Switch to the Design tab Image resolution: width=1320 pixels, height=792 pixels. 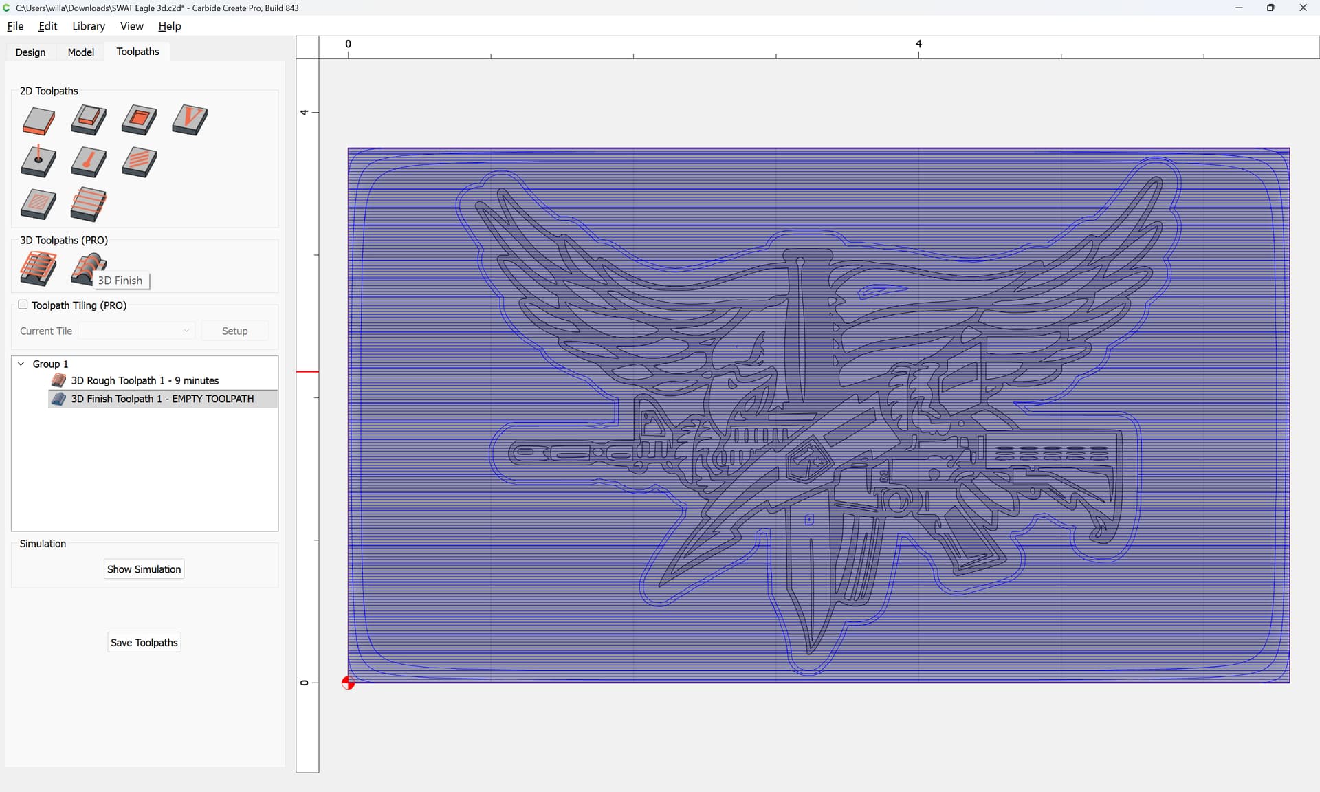pyautogui.click(x=30, y=52)
